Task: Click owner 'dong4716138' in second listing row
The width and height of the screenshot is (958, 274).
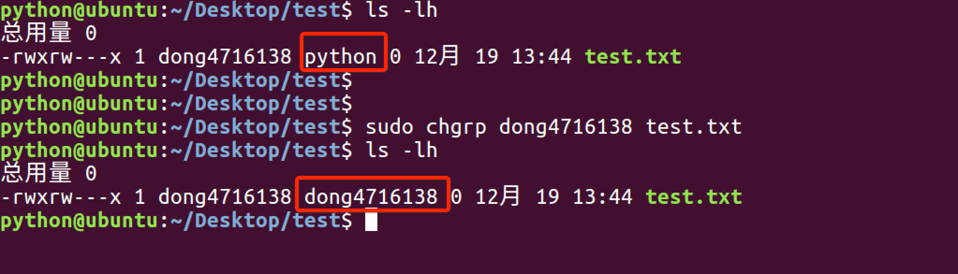Action: (225, 197)
